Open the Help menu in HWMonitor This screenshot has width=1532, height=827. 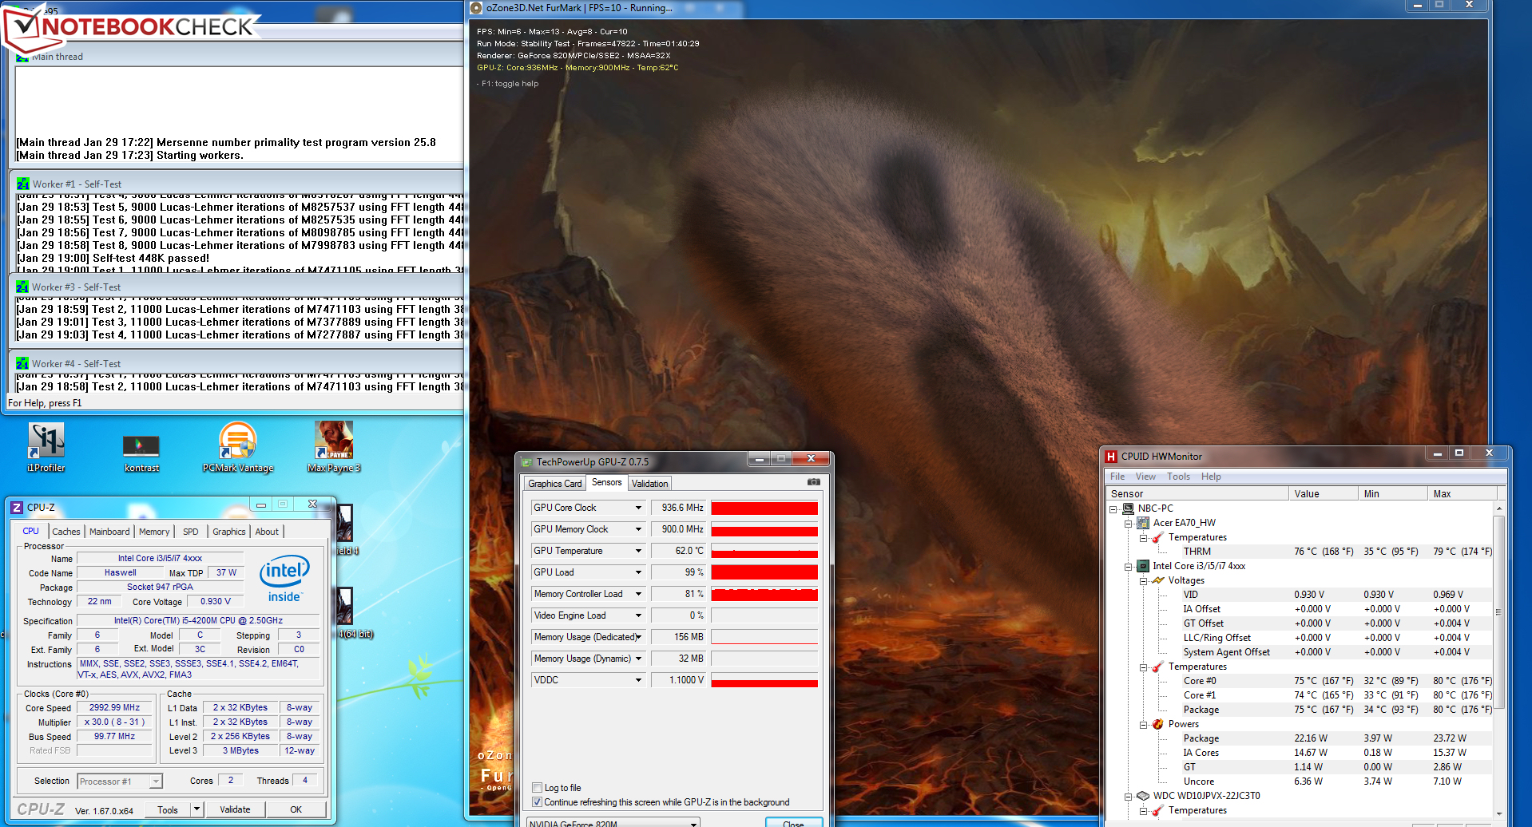coord(1211,477)
